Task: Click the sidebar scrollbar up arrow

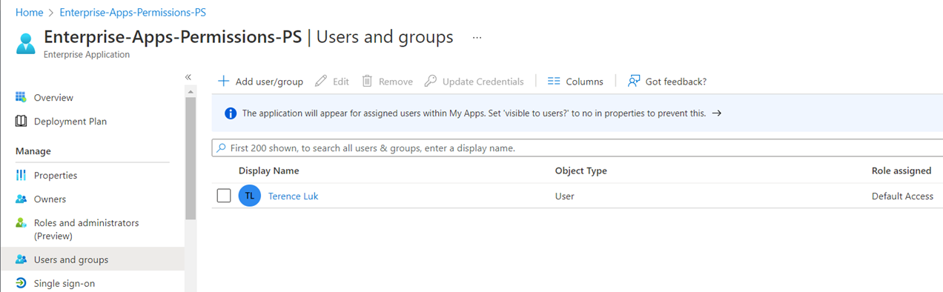Action: [x=191, y=91]
